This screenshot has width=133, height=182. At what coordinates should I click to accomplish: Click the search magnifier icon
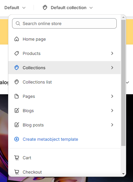point(18,23)
